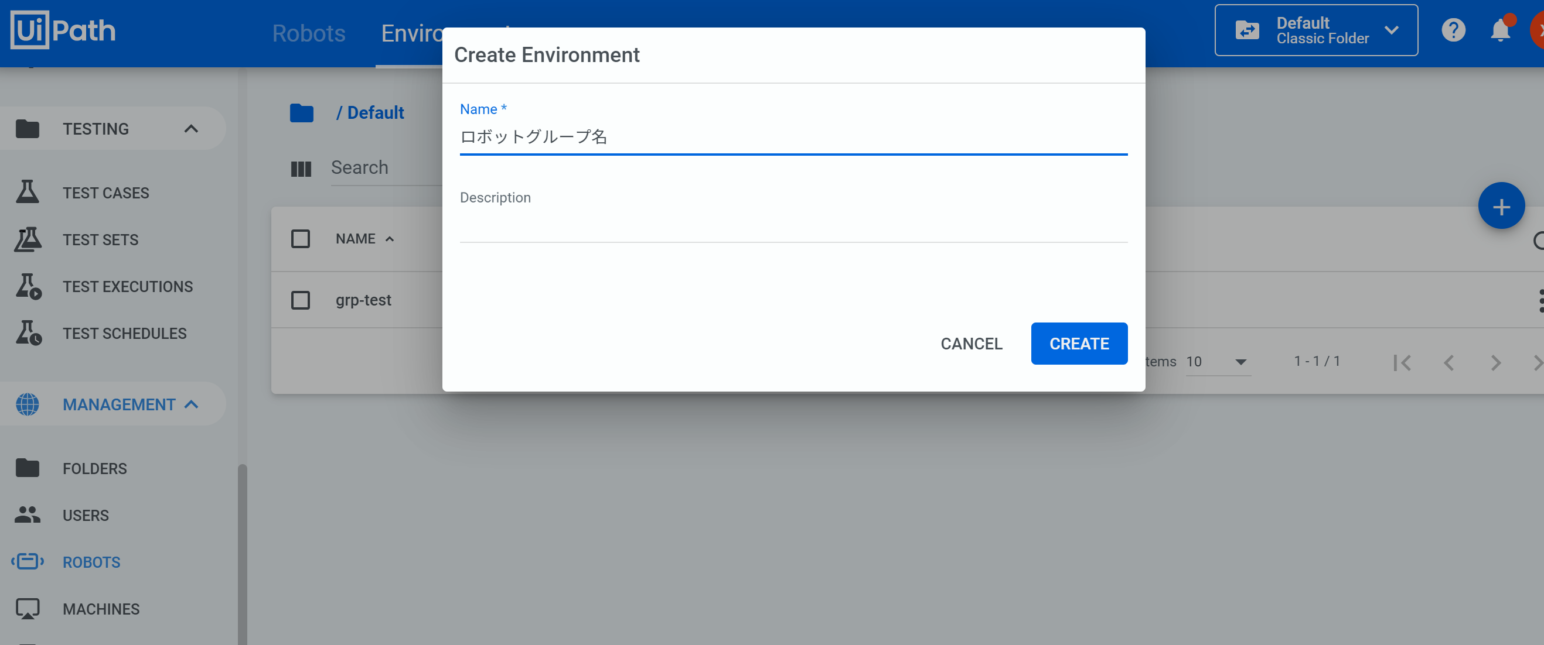The width and height of the screenshot is (1544, 645).
Task: Check the select-all checkbox next to NAME
Action: [x=300, y=239]
